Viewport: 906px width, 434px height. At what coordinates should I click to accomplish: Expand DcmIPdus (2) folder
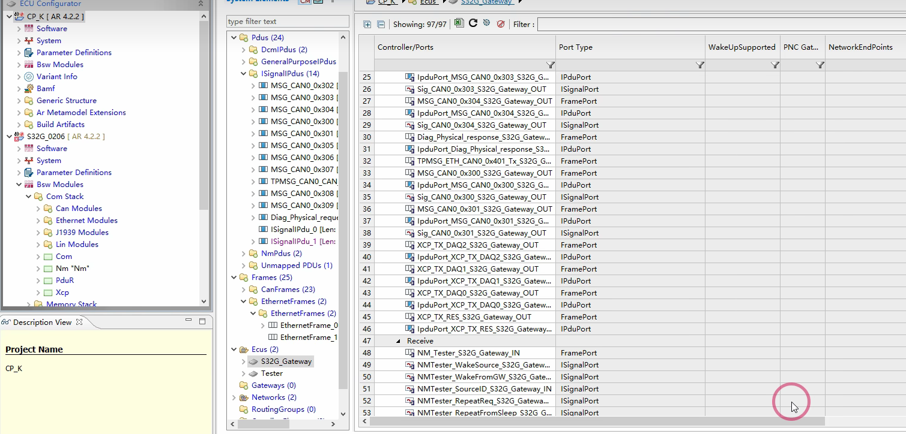point(243,50)
